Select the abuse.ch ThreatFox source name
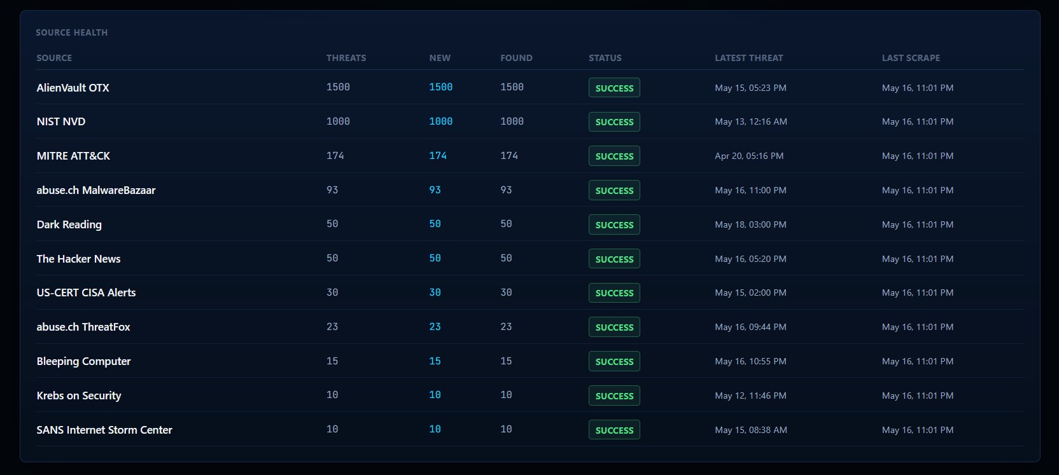1059x475 pixels. [83, 327]
